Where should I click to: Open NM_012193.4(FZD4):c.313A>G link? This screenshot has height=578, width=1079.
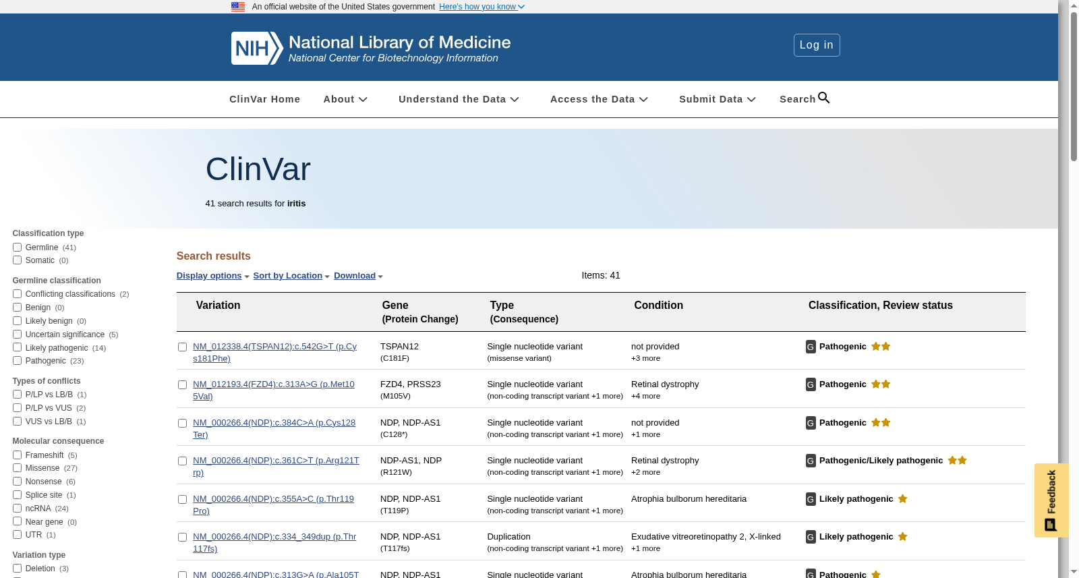273,390
